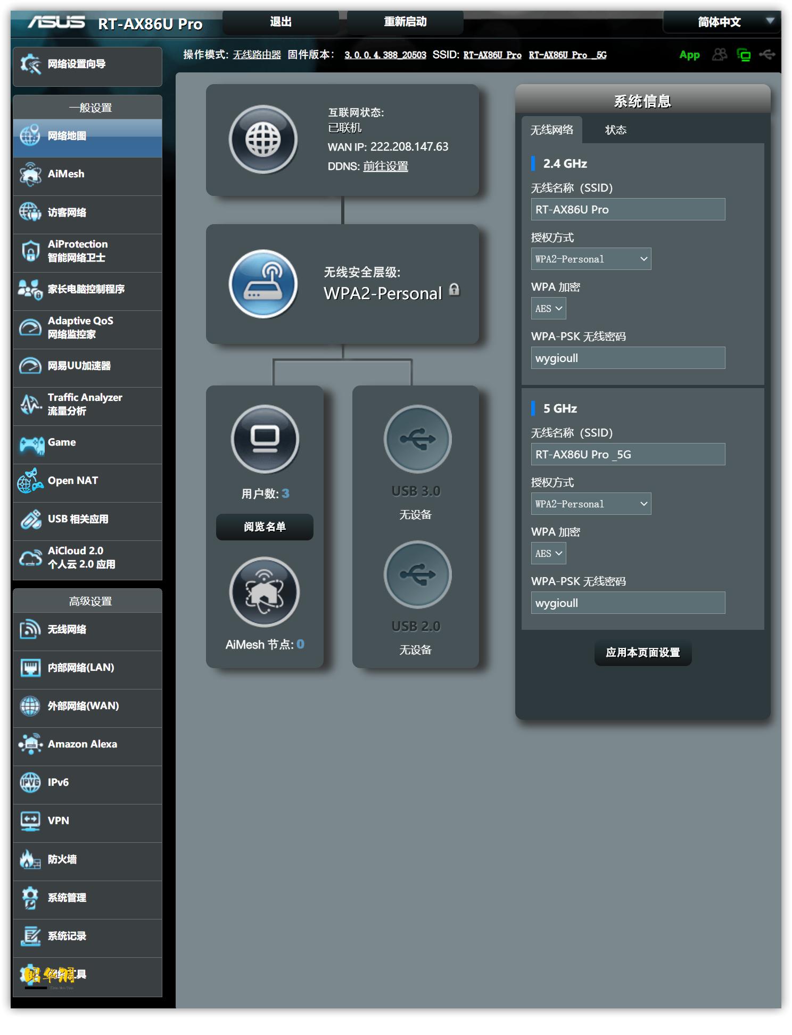Open Traffic Analyzer 流量分析
The width and height of the screenshot is (792, 1035).
[87, 406]
